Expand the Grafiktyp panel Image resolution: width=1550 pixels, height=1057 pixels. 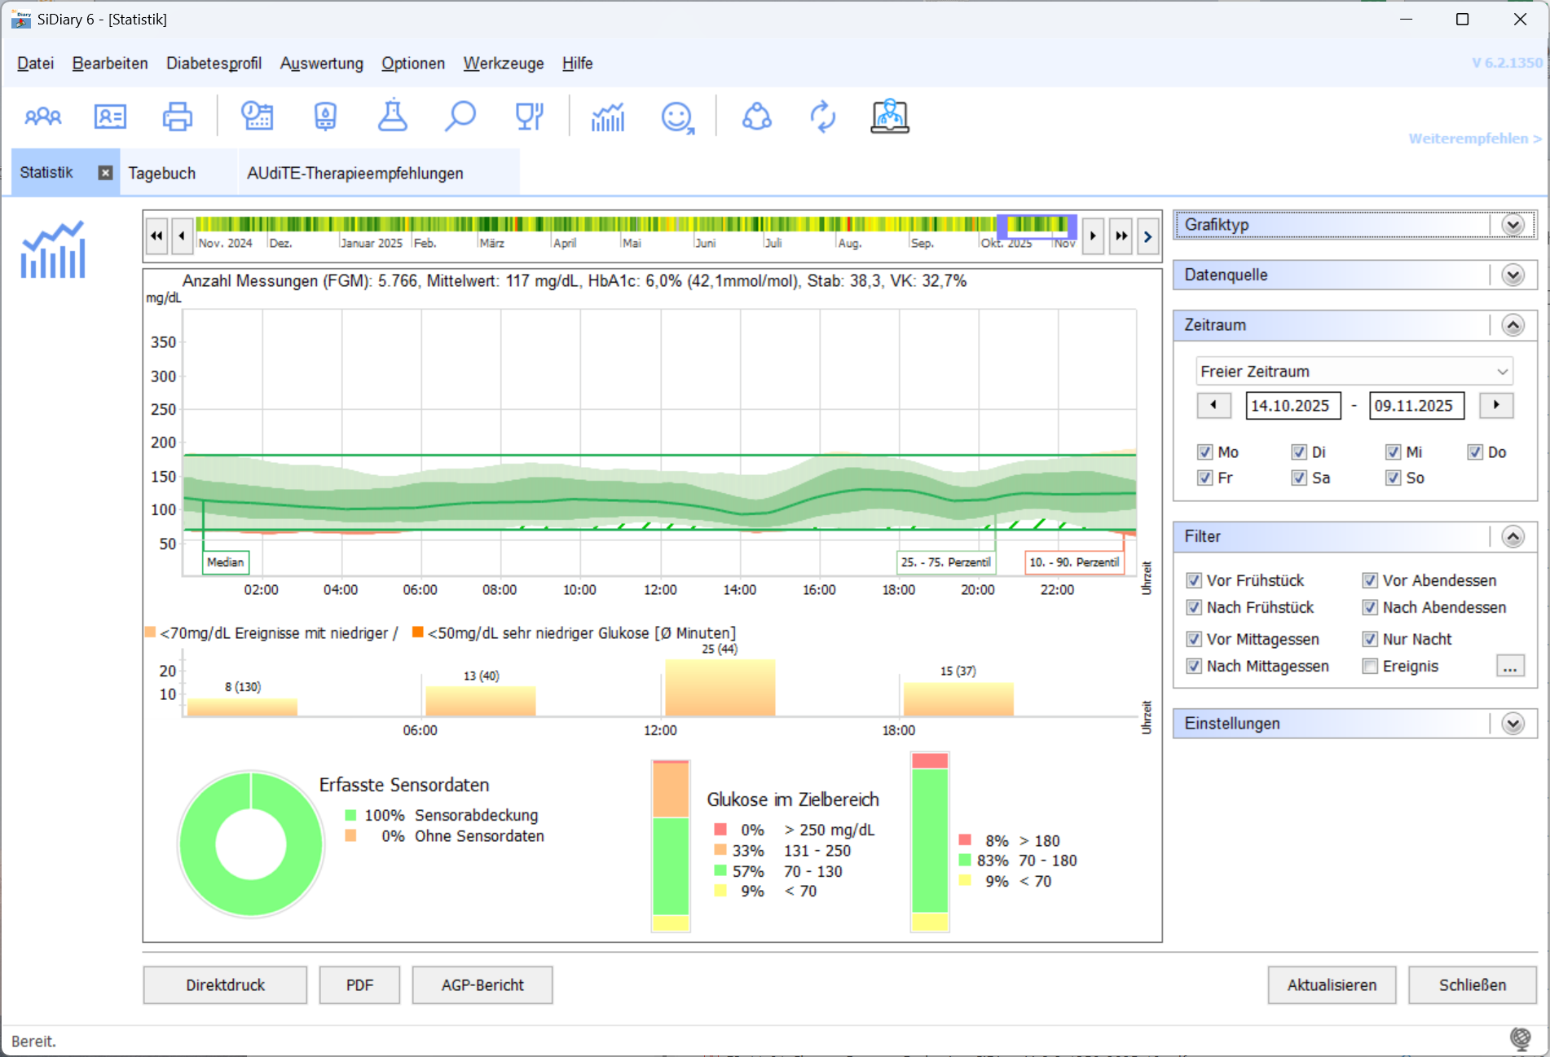click(x=1514, y=224)
